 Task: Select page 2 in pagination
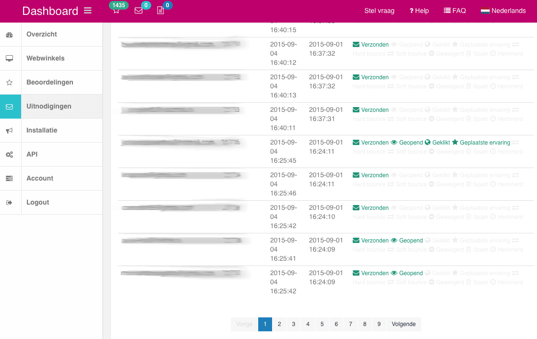[x=279, y=324]
